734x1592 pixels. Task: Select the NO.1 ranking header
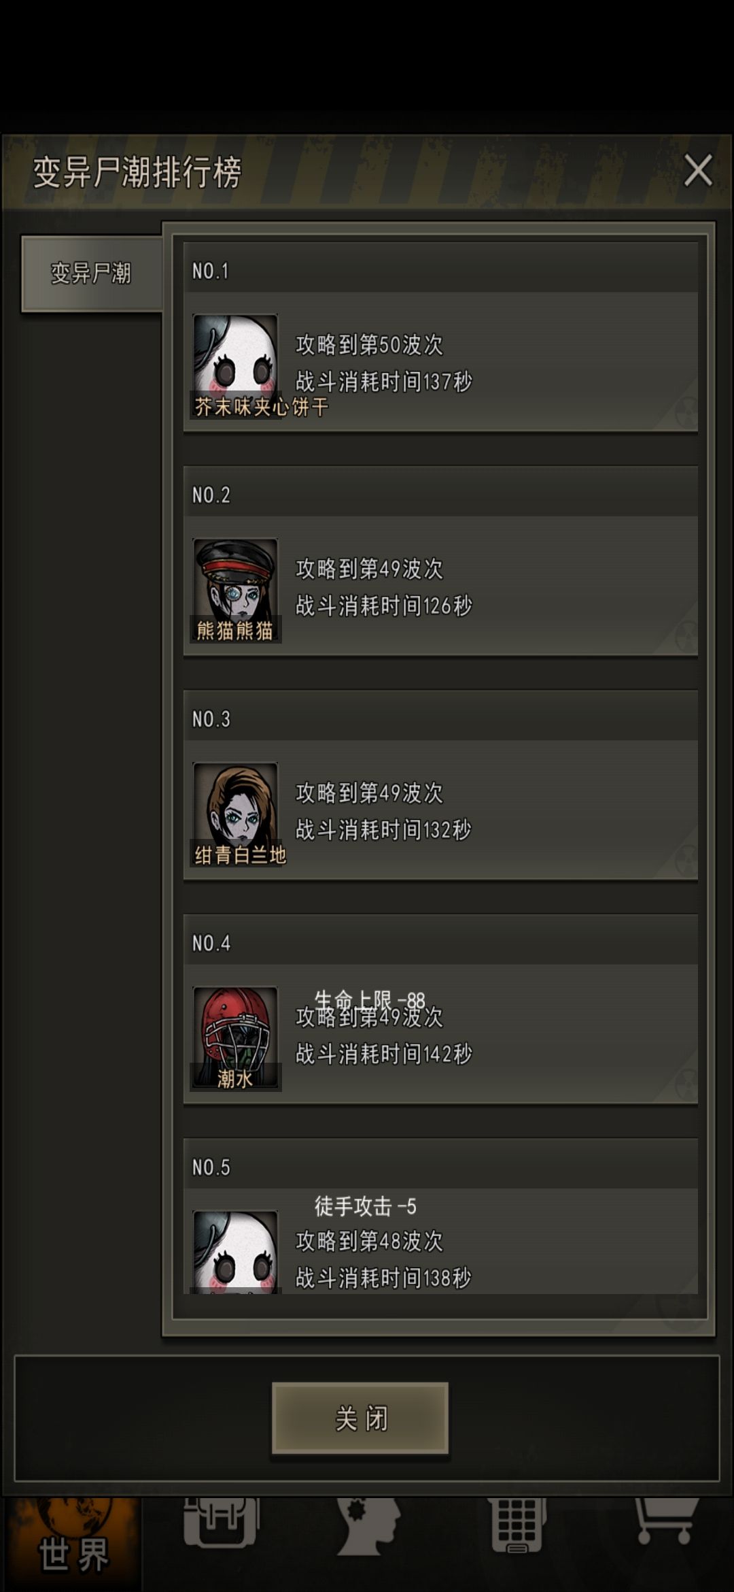tap(440, 271)
